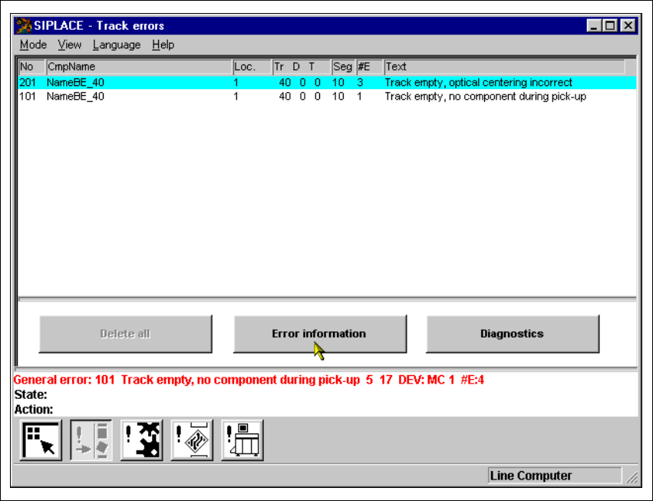Open the track error icon with diamond

coord(192,440)
